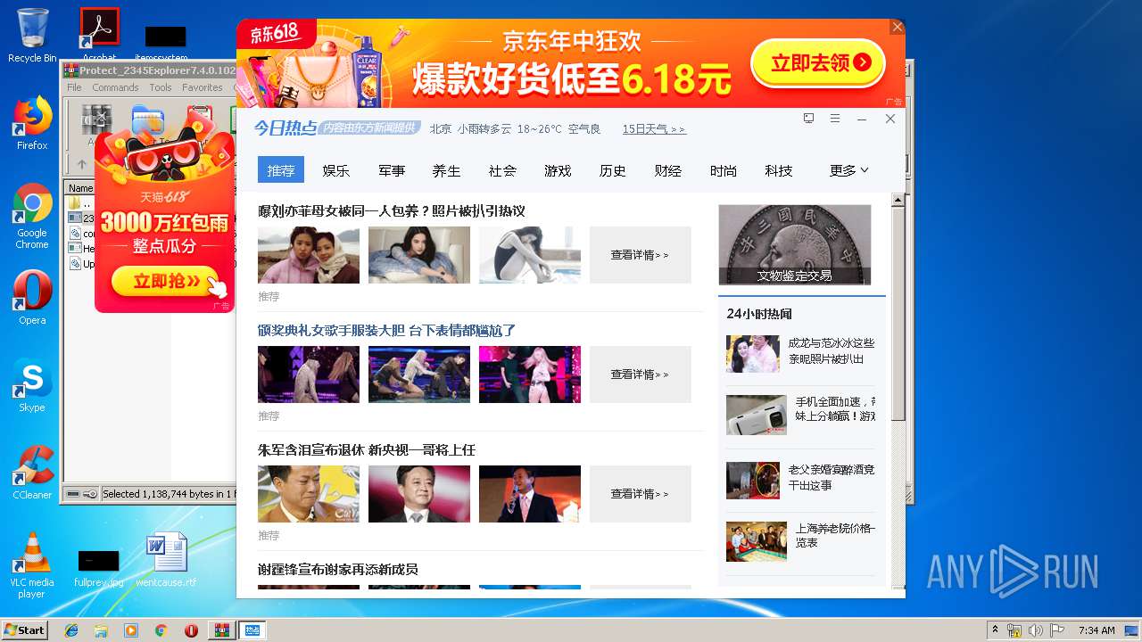Switch to the 社会 tab
The width and height of the screenshot is (1142, 642).
pyautogui.click(x=502, y=170)
